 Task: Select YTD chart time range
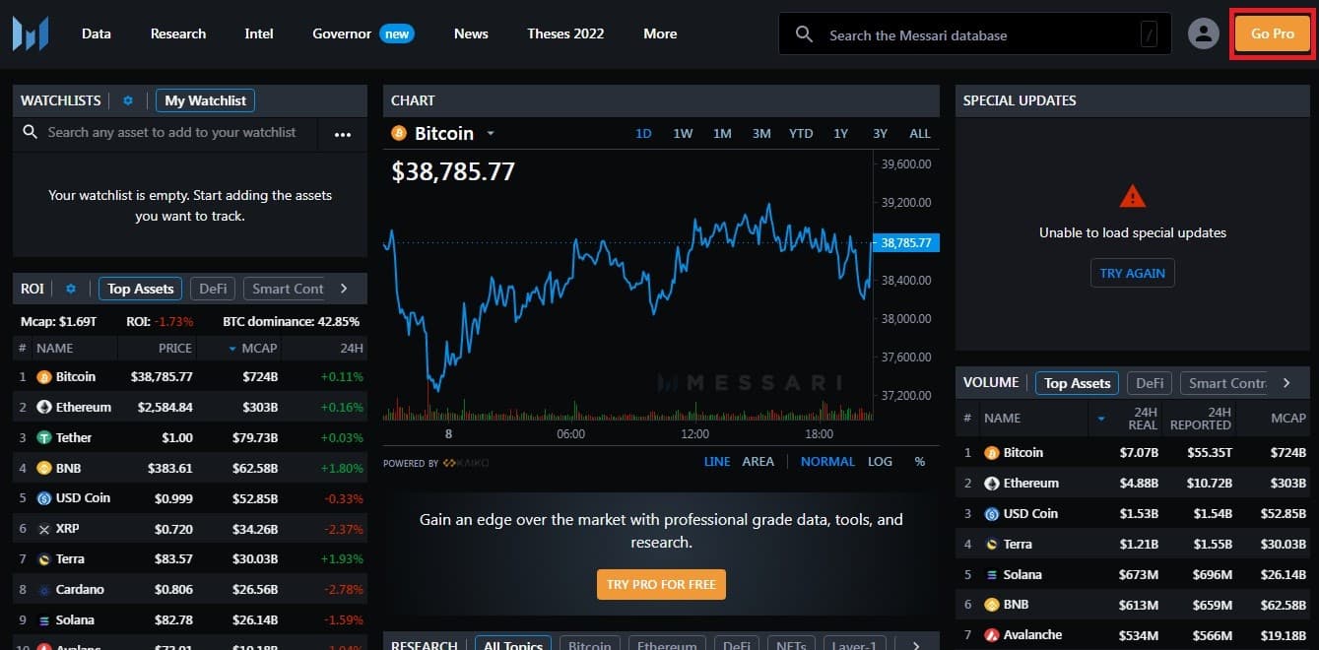click(x=801, y=134)
